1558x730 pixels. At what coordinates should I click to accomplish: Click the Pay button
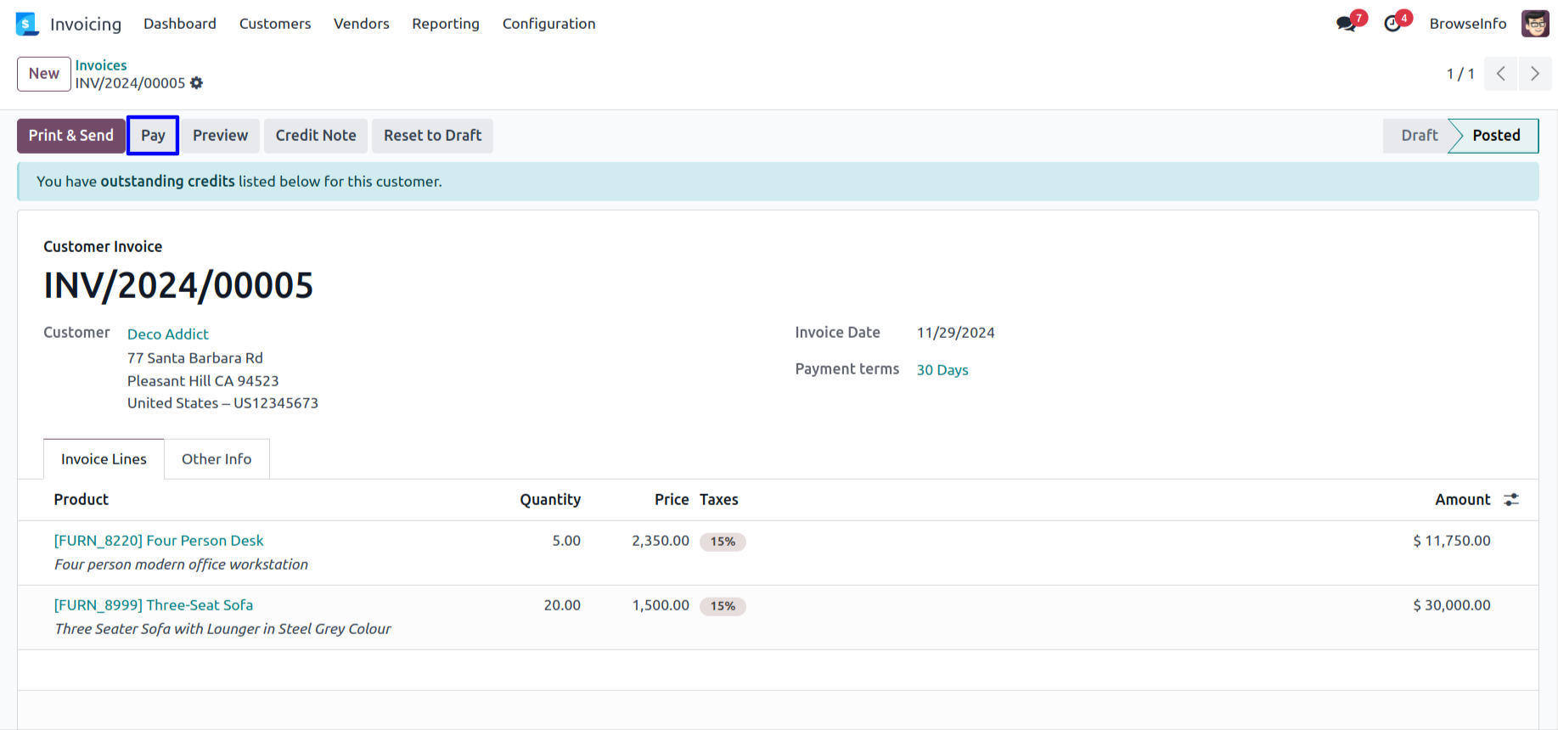153,136
